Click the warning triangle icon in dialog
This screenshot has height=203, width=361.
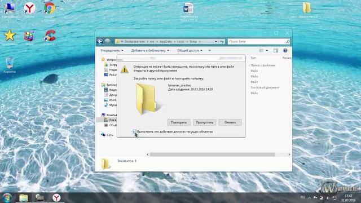[x=125, y=69]
